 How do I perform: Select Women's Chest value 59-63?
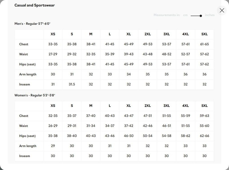(204, 116)
